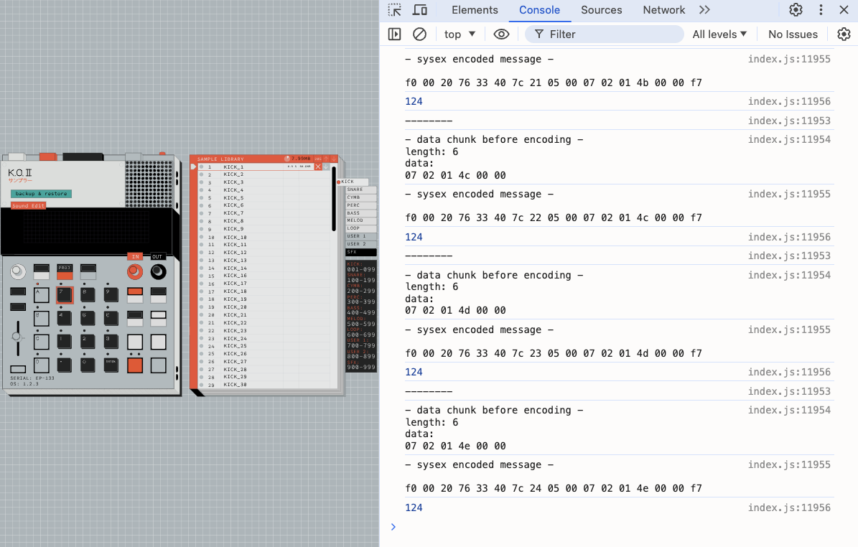Tap pad 2 on the device

pyautogui.click(x=88, y=342)
